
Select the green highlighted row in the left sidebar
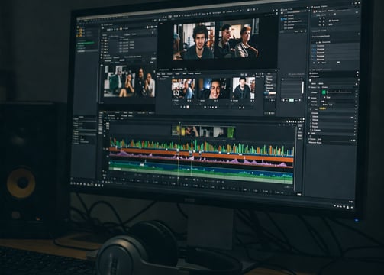click(x=86, y=43)
